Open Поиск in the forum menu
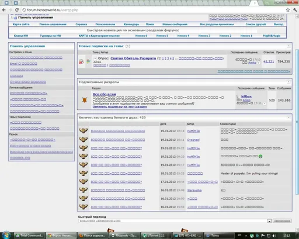This screenshot has height=239, width=299. (150, 25)
